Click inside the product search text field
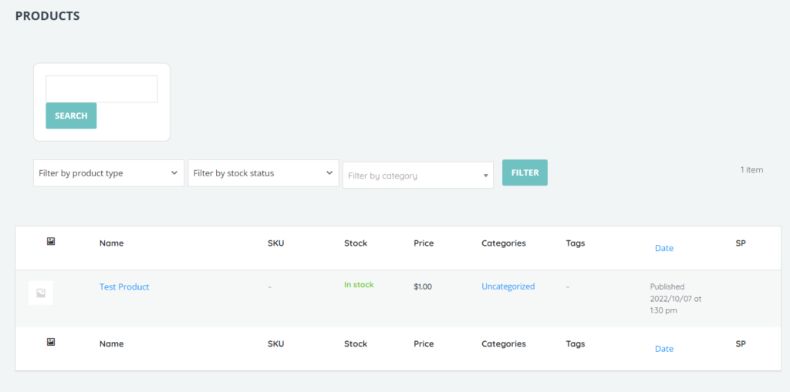The image size is (790, 392). pos(102,89)
